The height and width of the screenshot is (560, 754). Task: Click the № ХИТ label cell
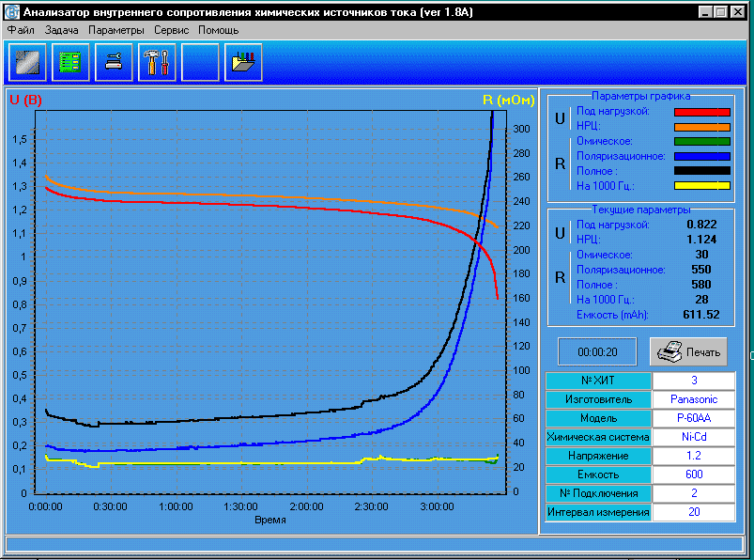pos(598,381)
